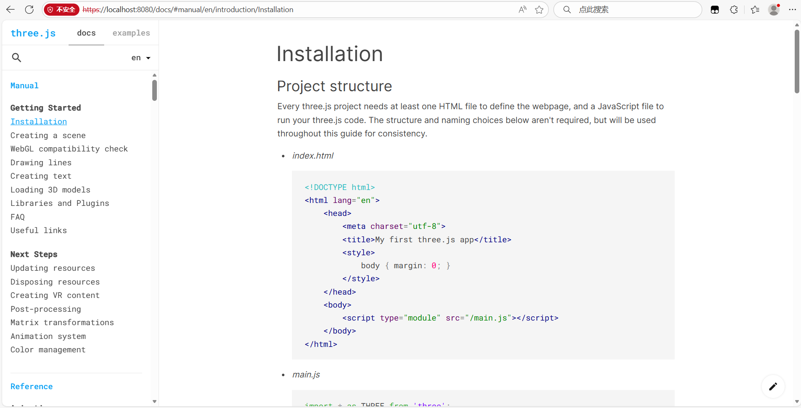Open the user profile avatar
The width and height of the screenshot is (801, 408).
(x=774, y=10)
